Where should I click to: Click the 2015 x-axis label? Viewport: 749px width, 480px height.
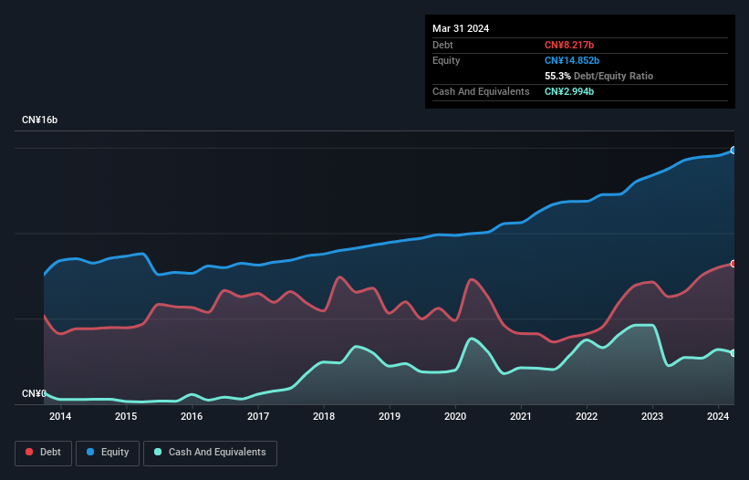click(126, 416)
